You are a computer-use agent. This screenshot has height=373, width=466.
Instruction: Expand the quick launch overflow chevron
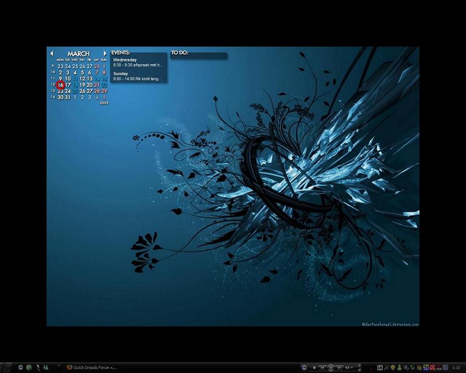tap(59, 365)
